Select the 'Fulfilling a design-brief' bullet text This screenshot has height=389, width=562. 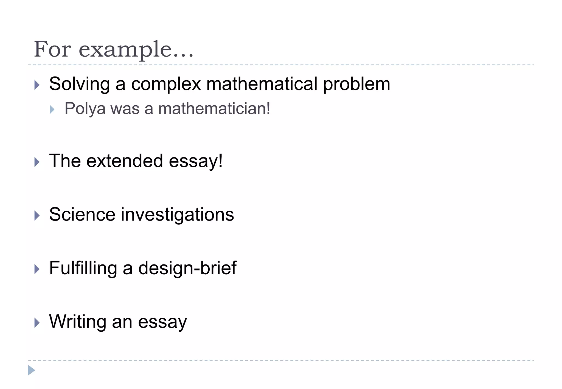tap(143, 268)
